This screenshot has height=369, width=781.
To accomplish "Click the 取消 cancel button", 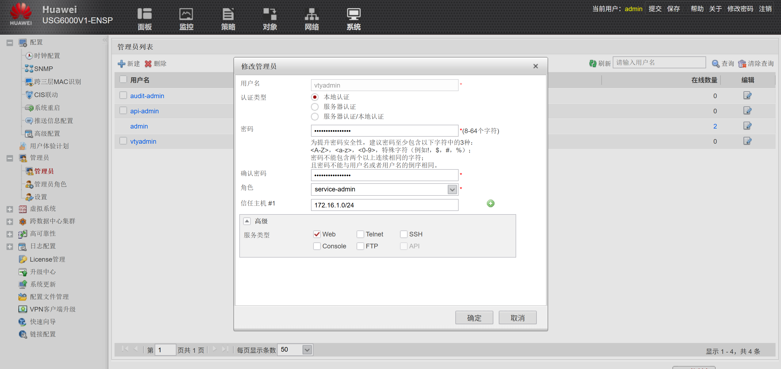I will (x=517, y=318).
